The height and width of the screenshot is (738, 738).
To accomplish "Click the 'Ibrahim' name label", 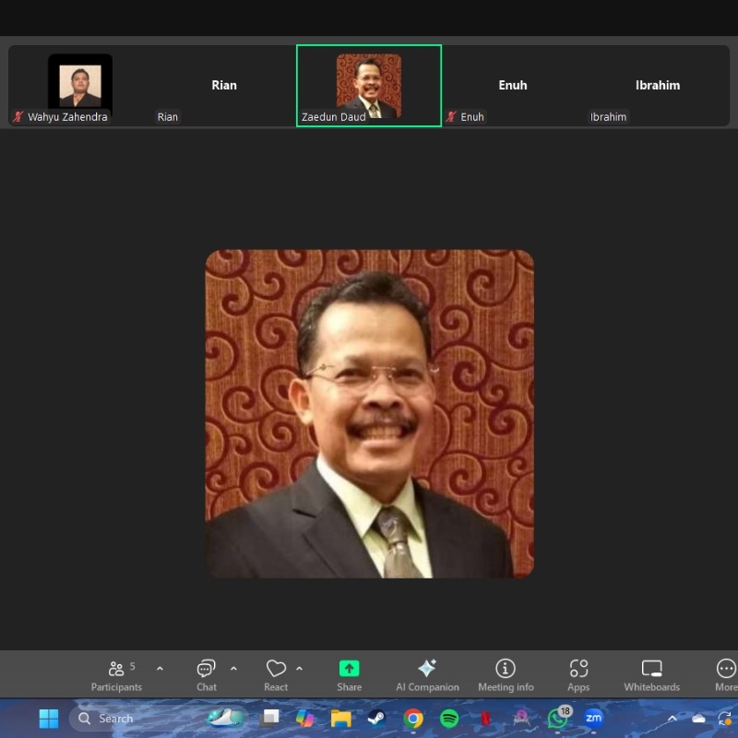I will 608,117.
